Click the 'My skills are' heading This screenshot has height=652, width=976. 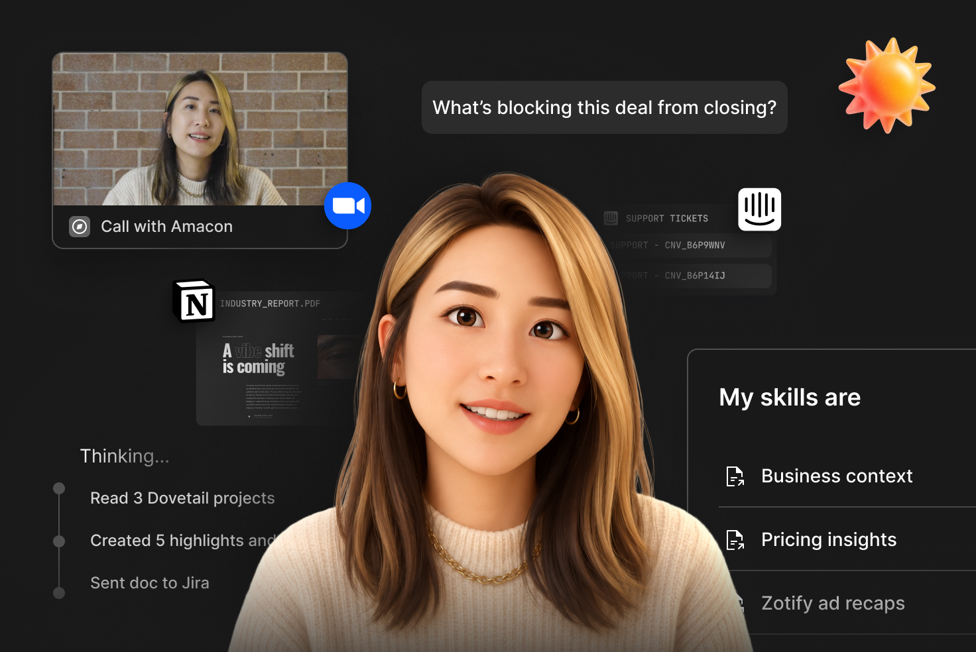pyautogui.click(x=790, y=398)
